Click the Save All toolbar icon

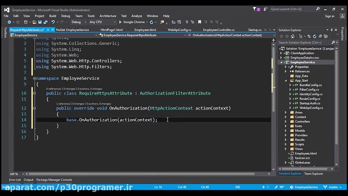(46, 22)
